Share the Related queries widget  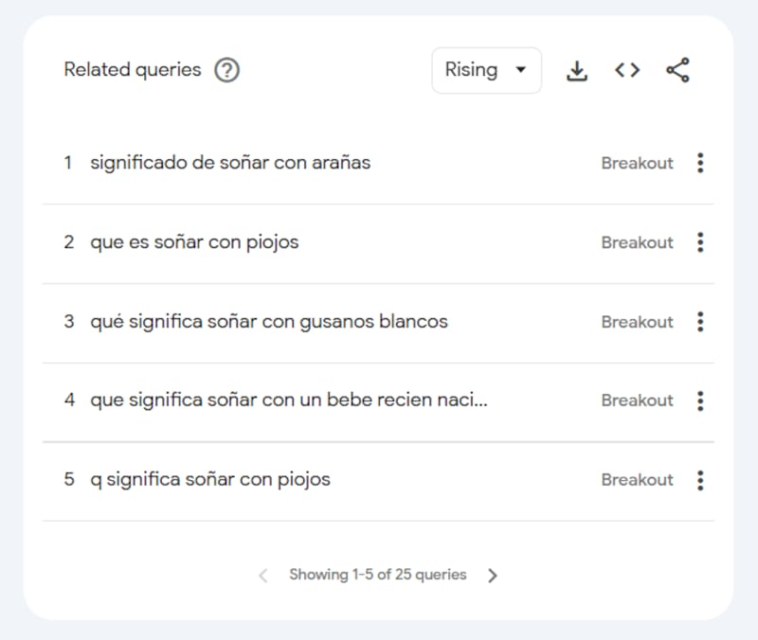tap(676, 69)
